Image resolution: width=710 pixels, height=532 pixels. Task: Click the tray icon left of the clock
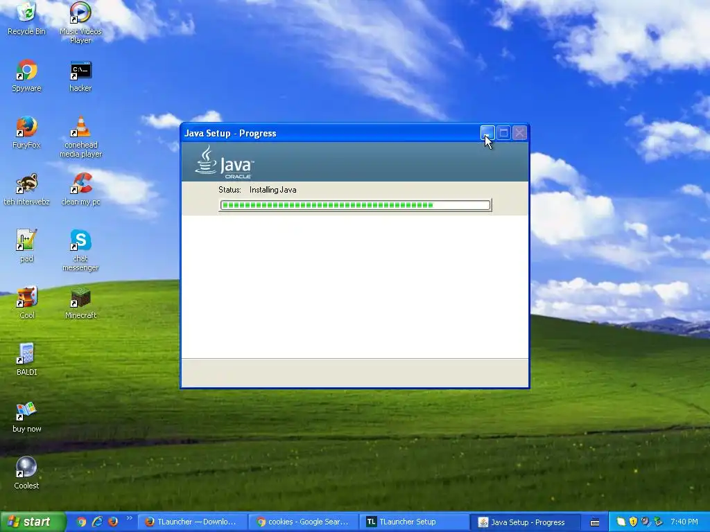click(659, 522)
